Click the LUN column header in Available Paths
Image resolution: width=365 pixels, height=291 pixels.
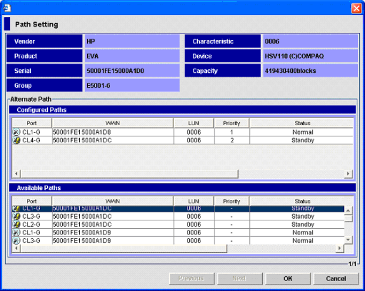pyautogui.click(x=194, y=201)
